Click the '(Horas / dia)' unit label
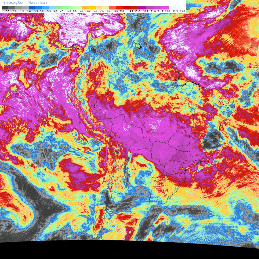 point(37,3)
